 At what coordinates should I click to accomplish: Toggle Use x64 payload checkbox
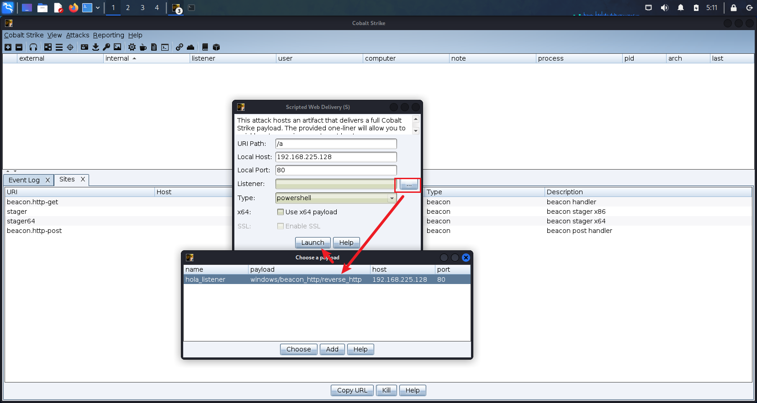pos(281,212)
